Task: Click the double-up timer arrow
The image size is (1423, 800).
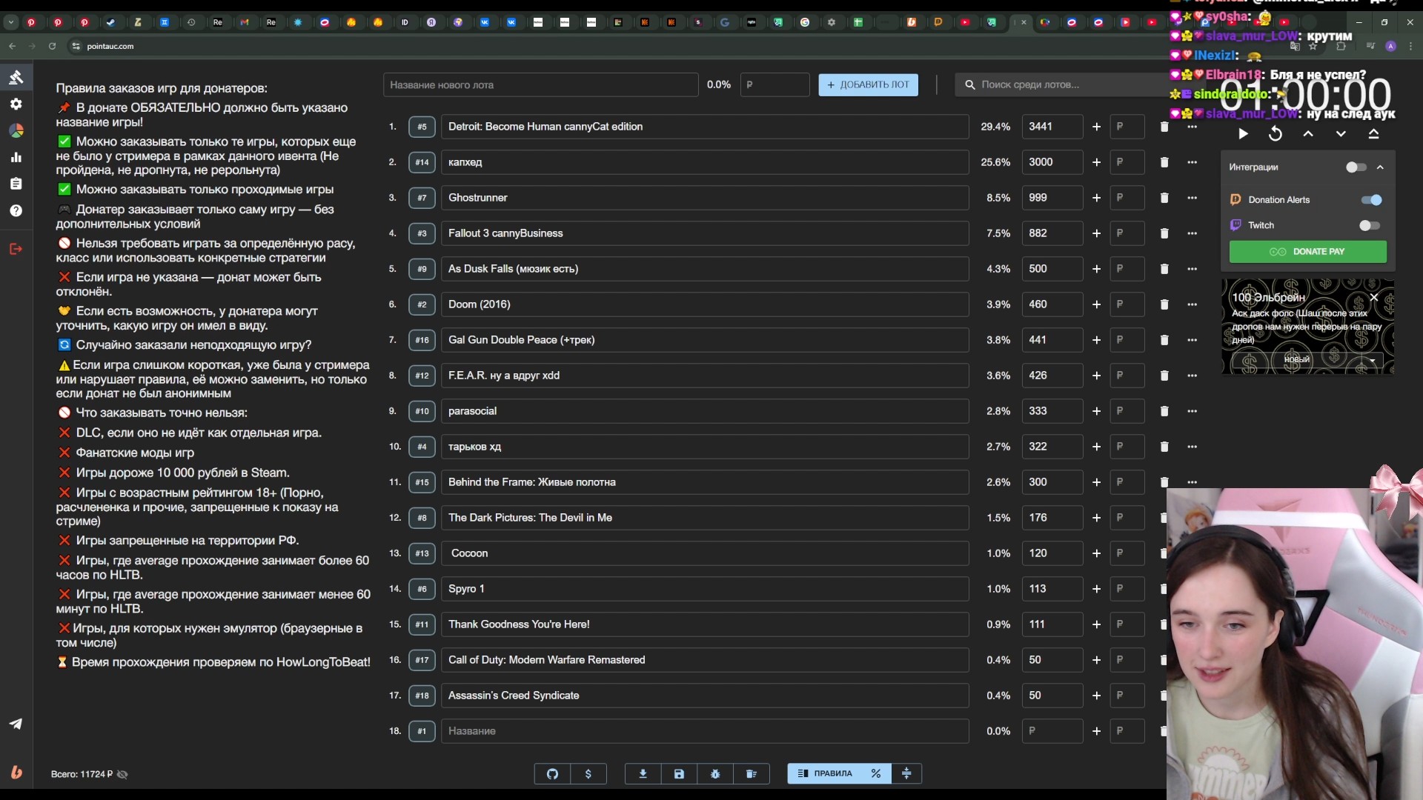Action: (1373, 134)
